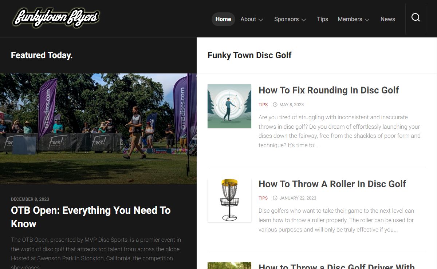Click the OTB Open featured photo
This screenshot has height=269, width=437.
98,129
